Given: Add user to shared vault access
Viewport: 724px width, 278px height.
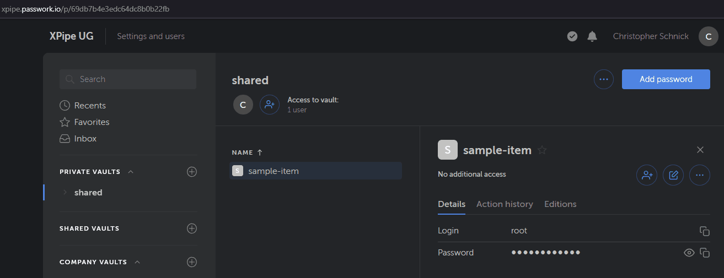Looking at the screenshot, I should click(x=270, y=104).
